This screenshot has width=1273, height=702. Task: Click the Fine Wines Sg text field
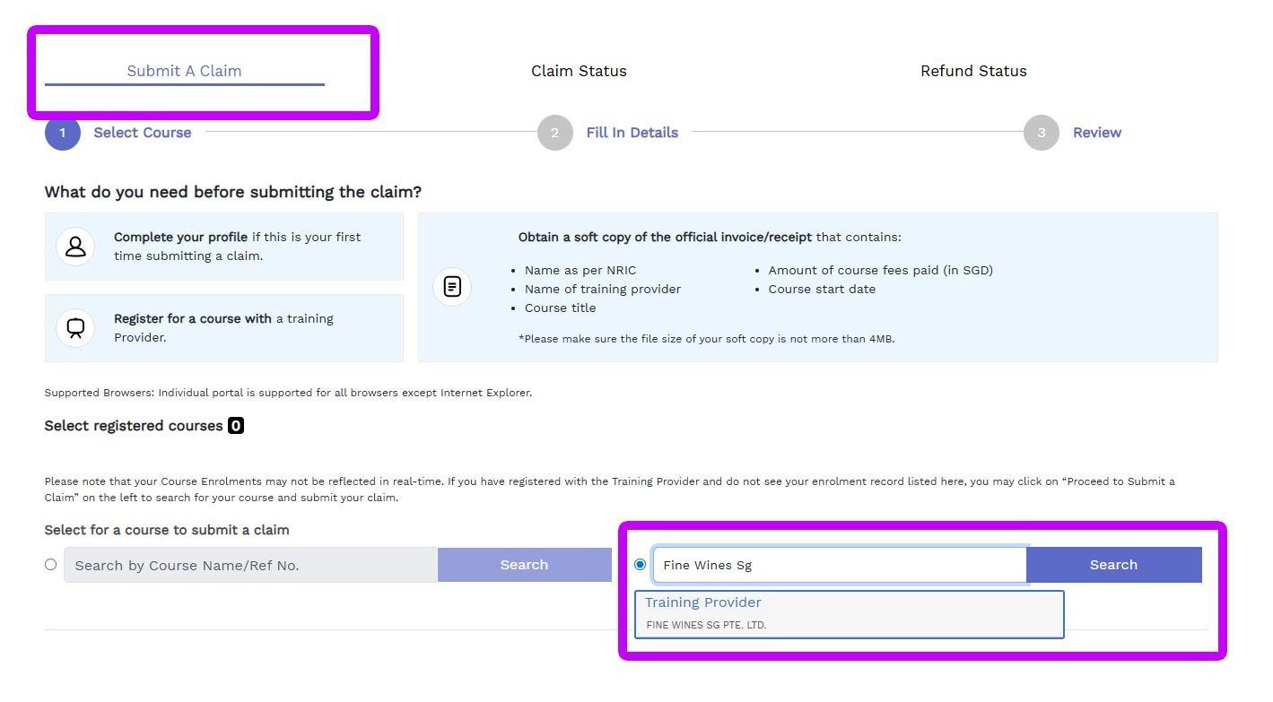click(839, 565)
